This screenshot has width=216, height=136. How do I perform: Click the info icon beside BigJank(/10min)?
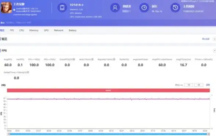tap(114, 59)
